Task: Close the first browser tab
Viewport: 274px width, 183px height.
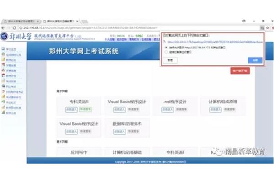Action: click(38, 21)
